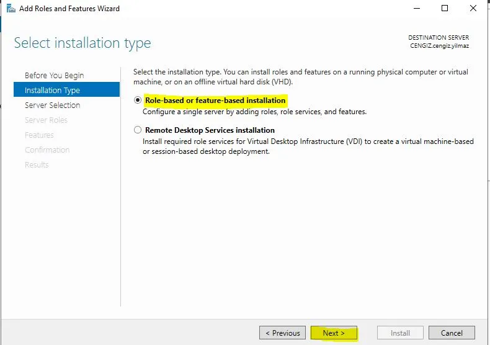Viewport: 490px width, 345px height.
Task: Click the highlighted Role-based installation label text
Action: tap(215, 101)
